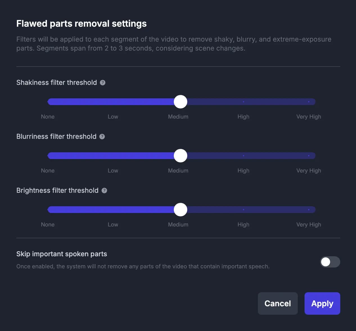Click the Brightness slider handle

click(181, 210)
